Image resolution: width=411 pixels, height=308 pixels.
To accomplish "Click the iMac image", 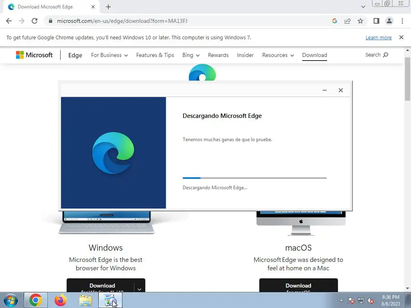I will coord(301,223).
